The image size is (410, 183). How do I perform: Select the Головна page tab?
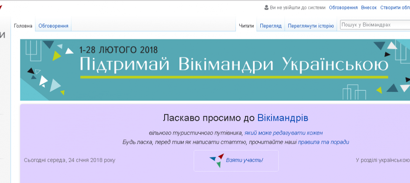(23, 26)
